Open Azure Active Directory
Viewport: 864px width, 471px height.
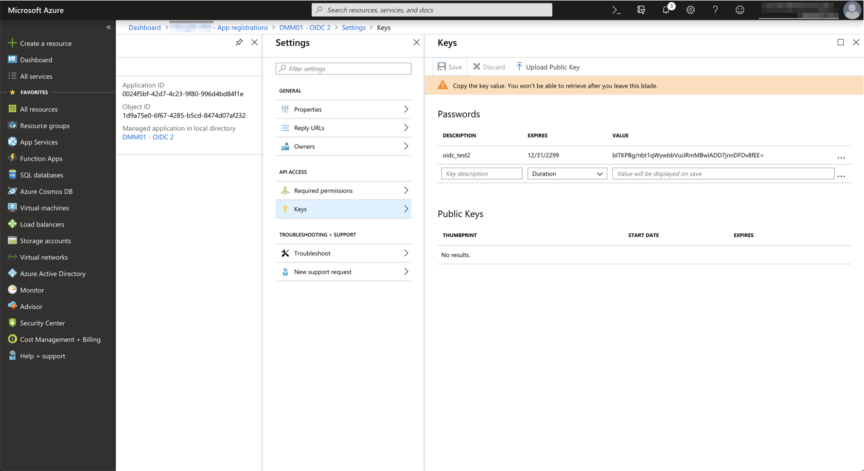(x=52, y=273)
